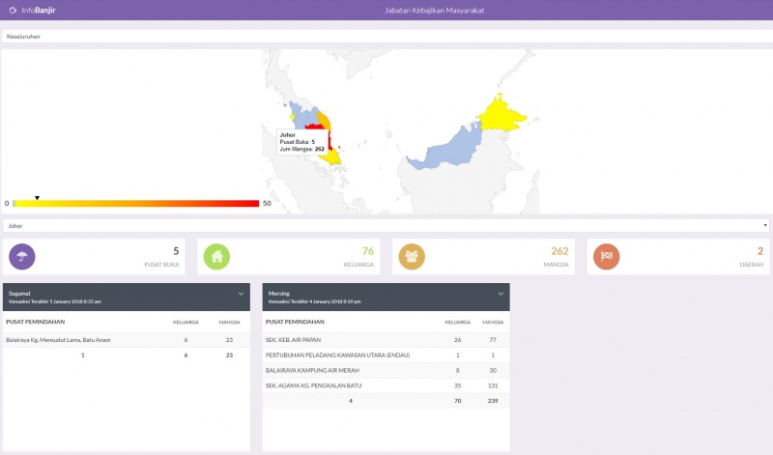Click Mersing total families value 70

[x=457, y=401]
